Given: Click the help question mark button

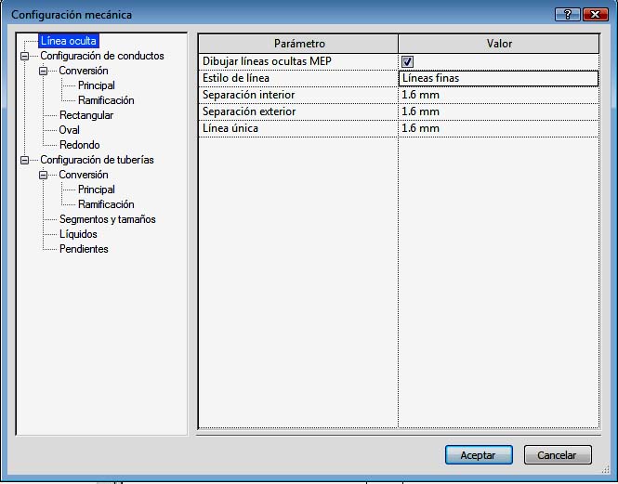Looking at the screenshot, I should [x=567, y=14].
